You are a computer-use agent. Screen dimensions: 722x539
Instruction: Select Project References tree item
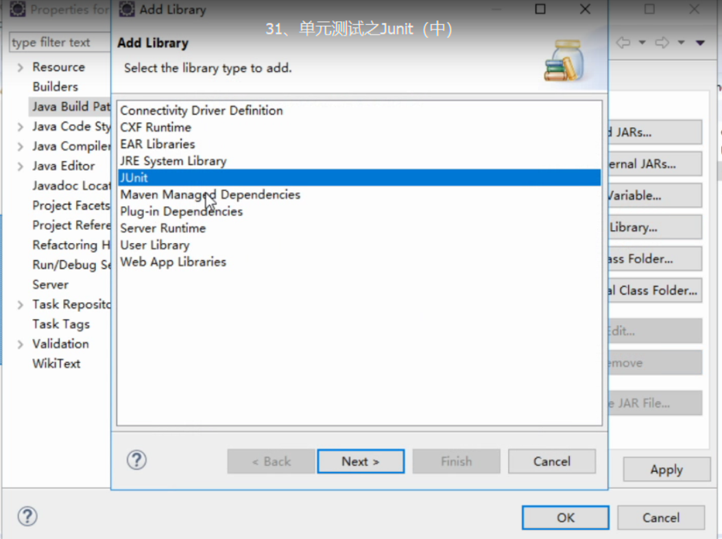pos(71,225)
